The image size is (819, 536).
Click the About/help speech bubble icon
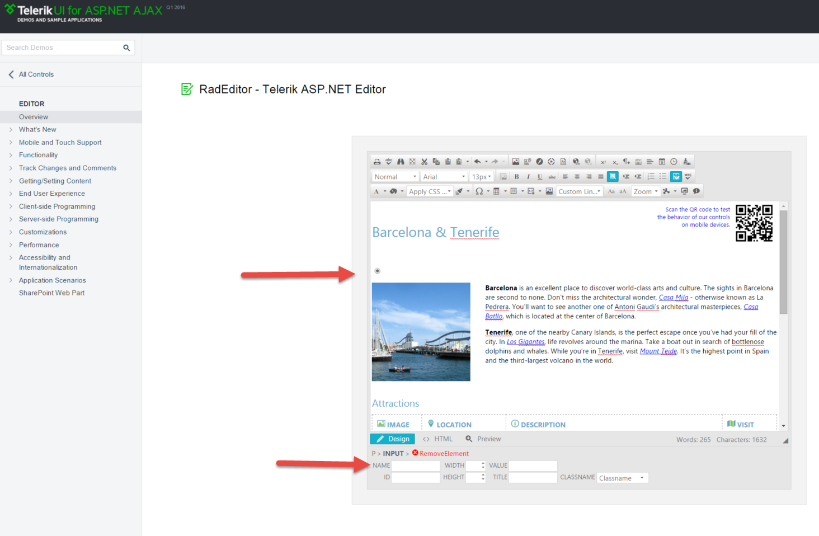tap(696, 191)
